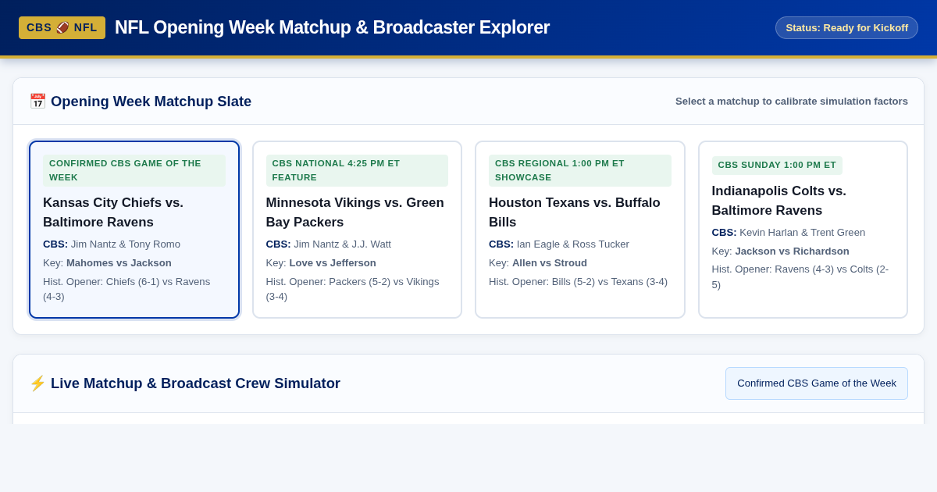Click the 'Opening Week Matchup Slate' heading
This screenshot has width=937, height=492.
pyautogui.click(x=151, y=102)
